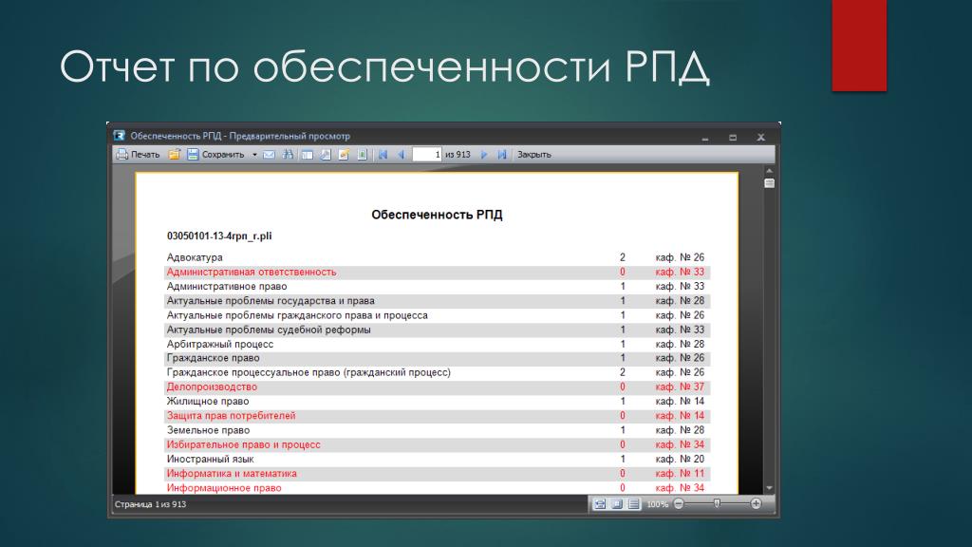Open page setup icon in toolbar
The width and height of the screenshot is (972, 547).
[326, 155]
